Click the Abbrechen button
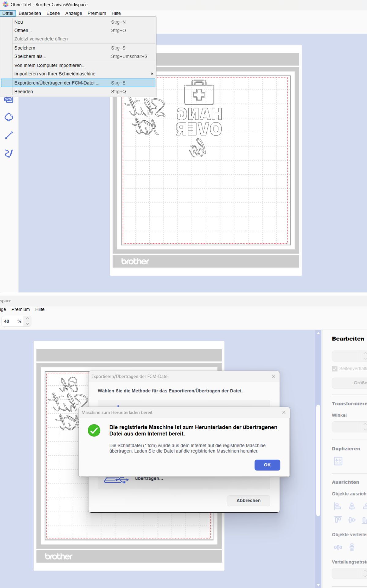 [x=249, y=500]
